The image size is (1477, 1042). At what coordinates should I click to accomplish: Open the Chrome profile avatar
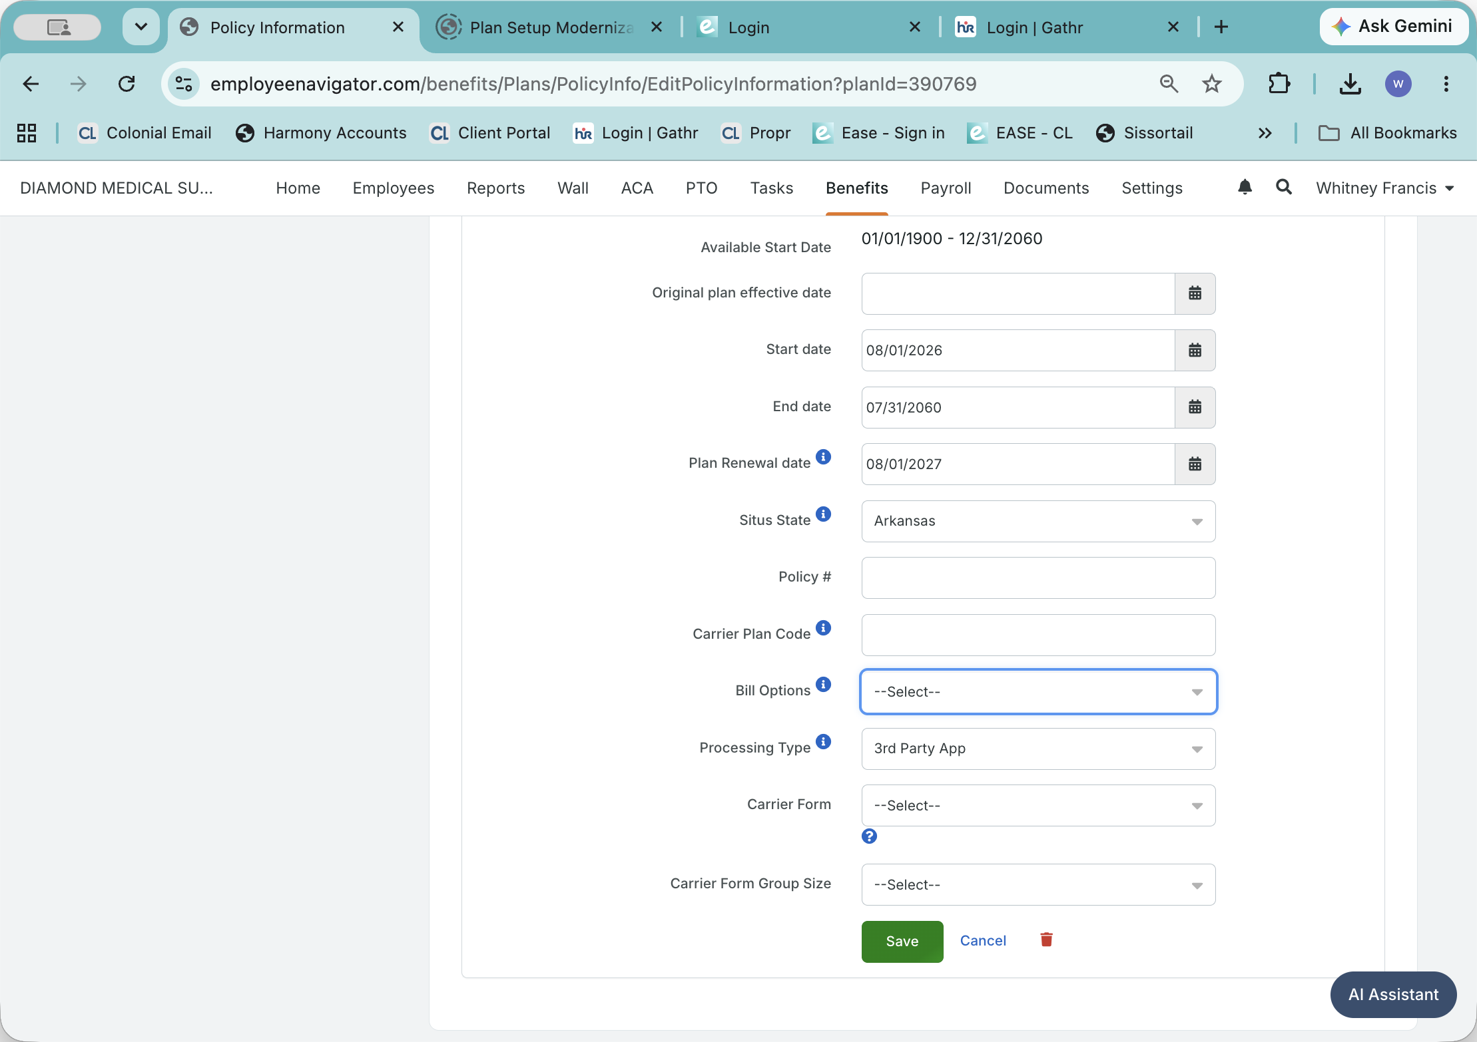(x=1398, y=84)
